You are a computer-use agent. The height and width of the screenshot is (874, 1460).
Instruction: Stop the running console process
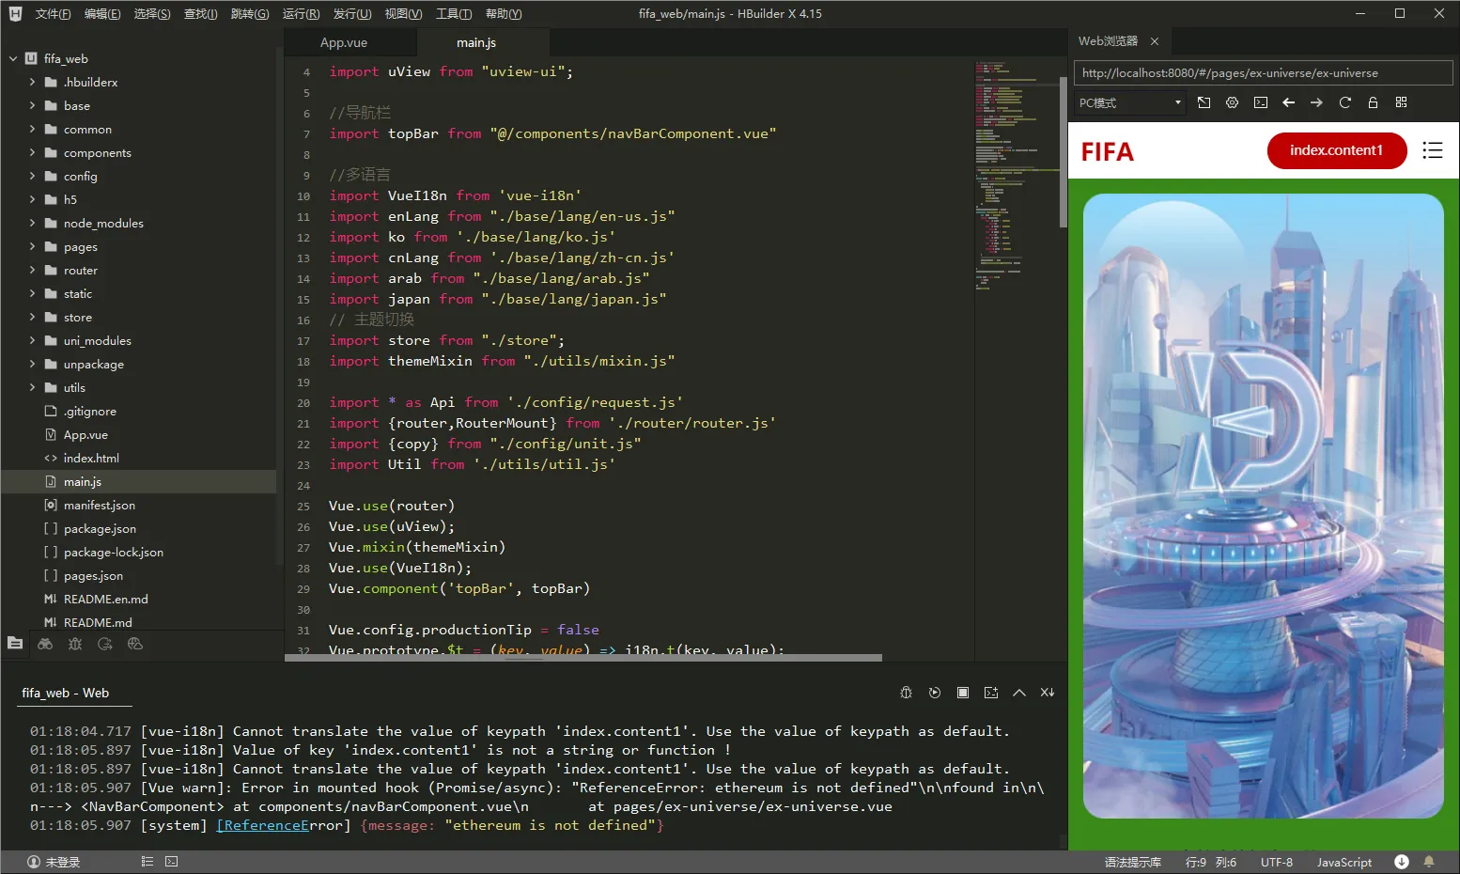tap(962, 693)
